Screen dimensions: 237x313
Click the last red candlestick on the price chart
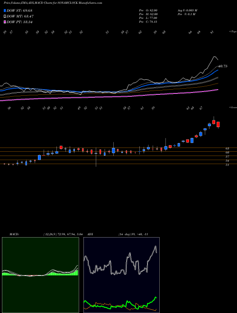[x=218, y=125]
